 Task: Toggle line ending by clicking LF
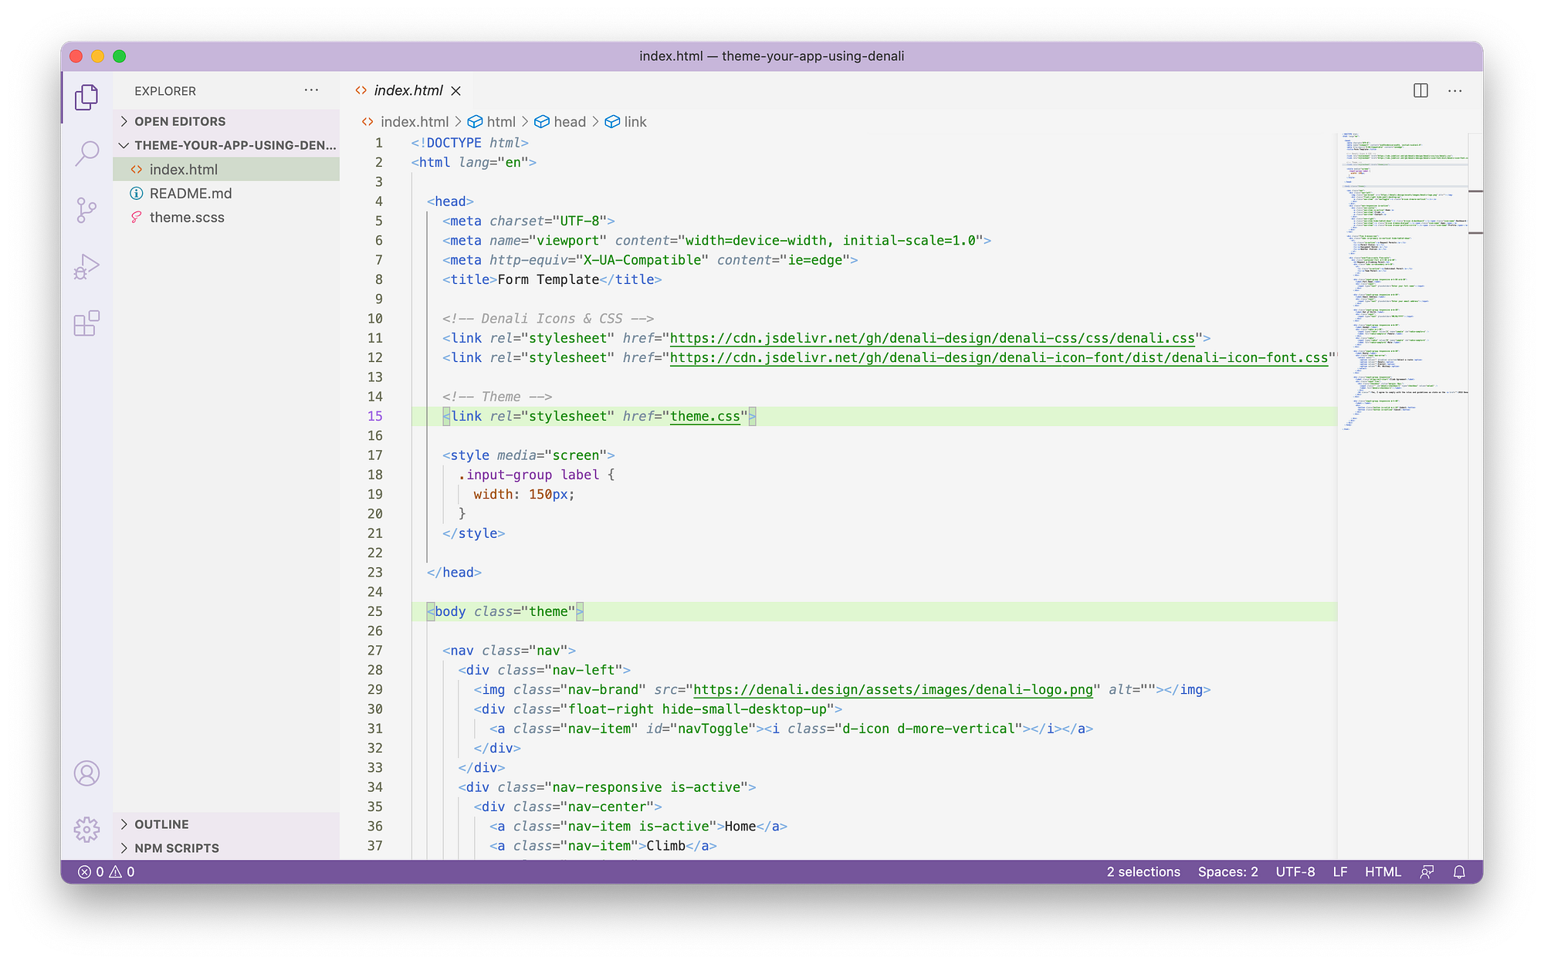point(1340,871)
